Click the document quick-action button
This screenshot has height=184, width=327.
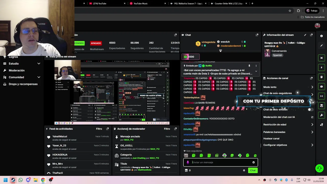tap(321, 77)
